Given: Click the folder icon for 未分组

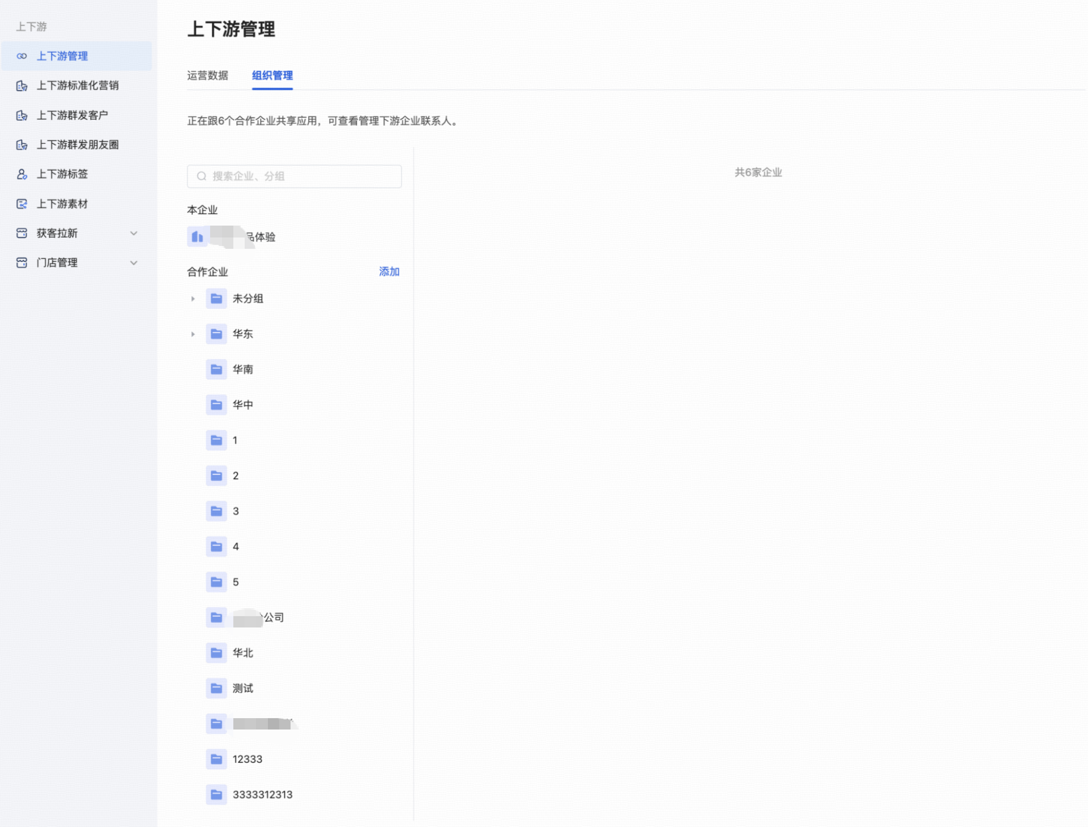Looking at the screenshot, I should tap(216, 298).
